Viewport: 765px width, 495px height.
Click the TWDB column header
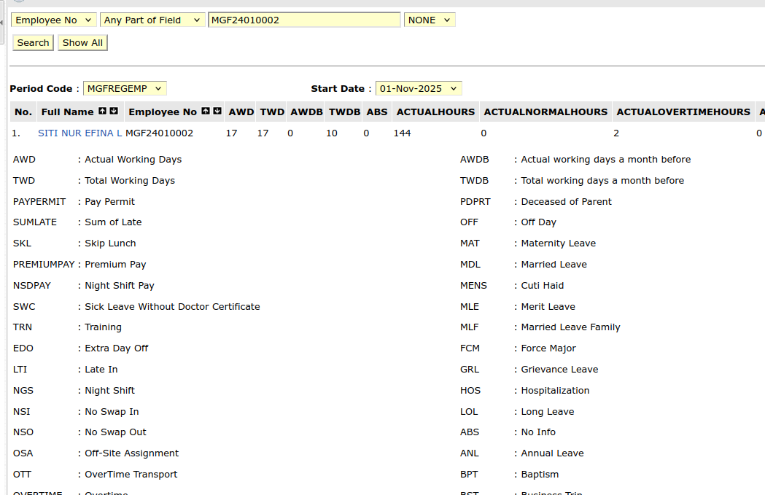(x=344, y=112)
